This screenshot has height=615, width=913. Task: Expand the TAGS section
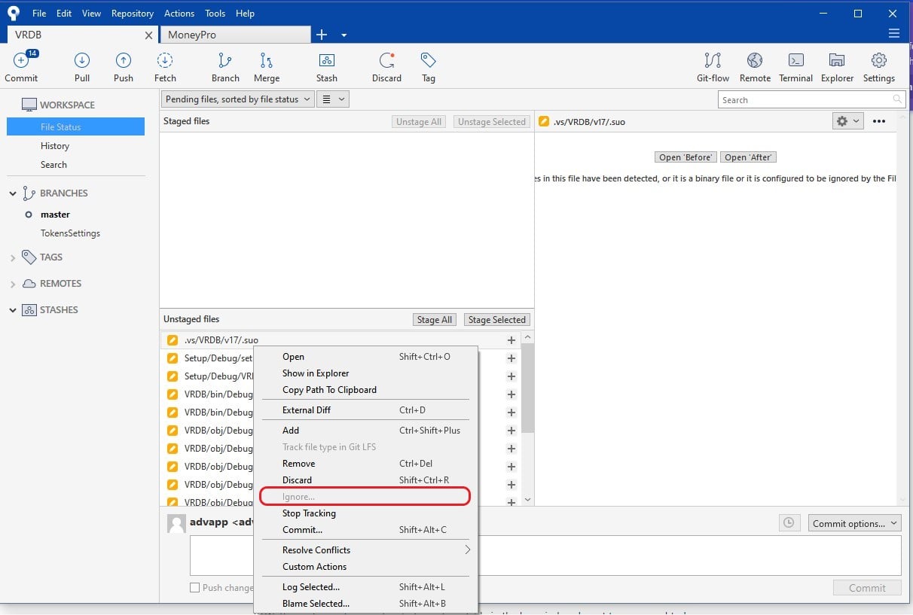(x=13, y=257)
